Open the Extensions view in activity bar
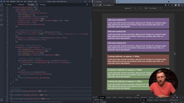The width and height of the screenshot is (184, 103). click(x=1, y=15)
